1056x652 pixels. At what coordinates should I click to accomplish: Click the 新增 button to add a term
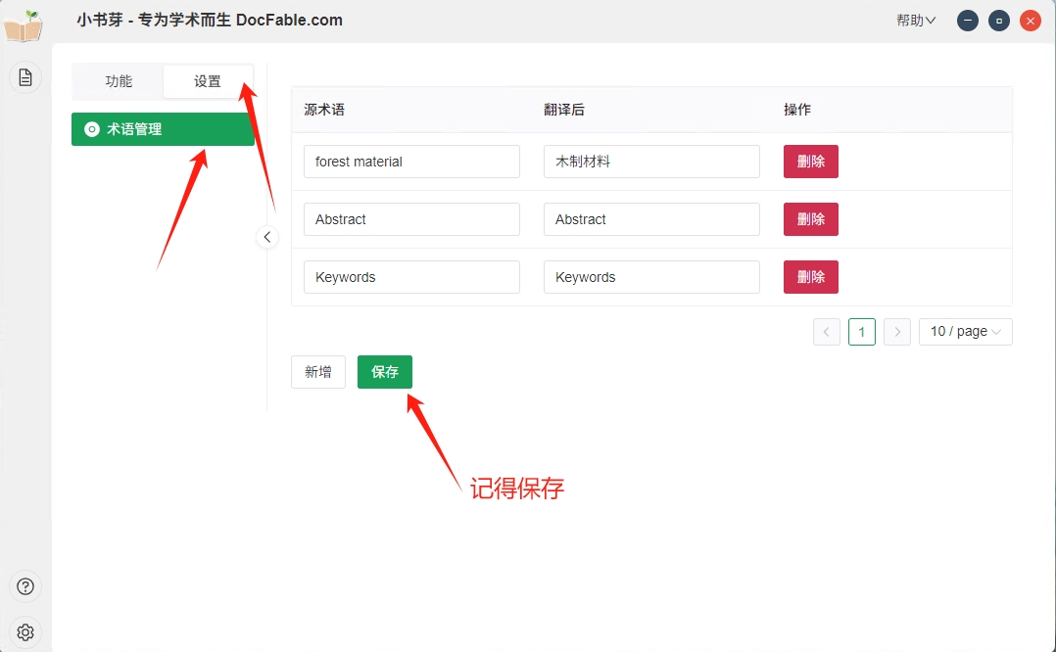click(317, 372)
